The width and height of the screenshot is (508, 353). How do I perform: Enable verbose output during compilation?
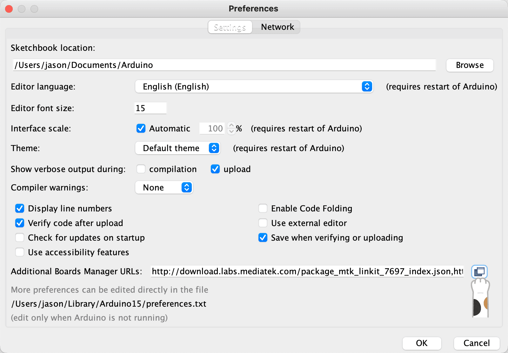pos(141,169)
